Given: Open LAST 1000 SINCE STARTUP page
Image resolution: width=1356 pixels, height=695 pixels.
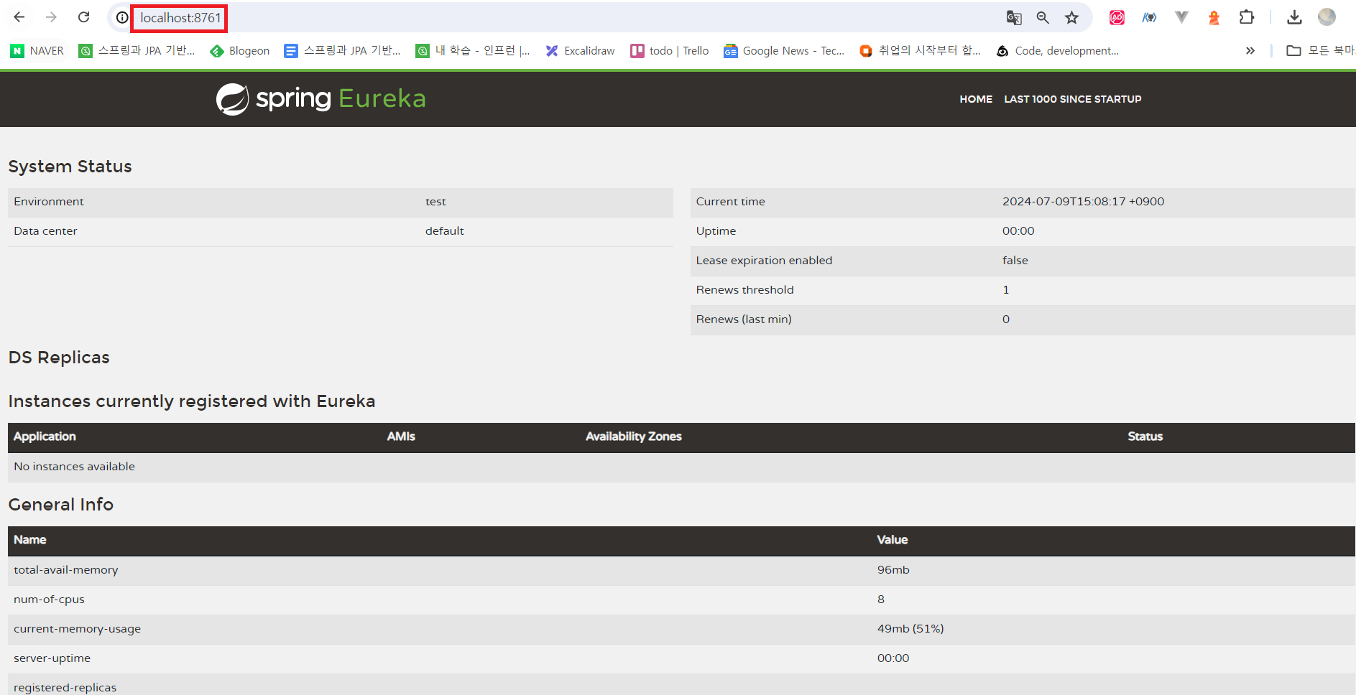Looking at the screenshot, I should click(1073, 99).
